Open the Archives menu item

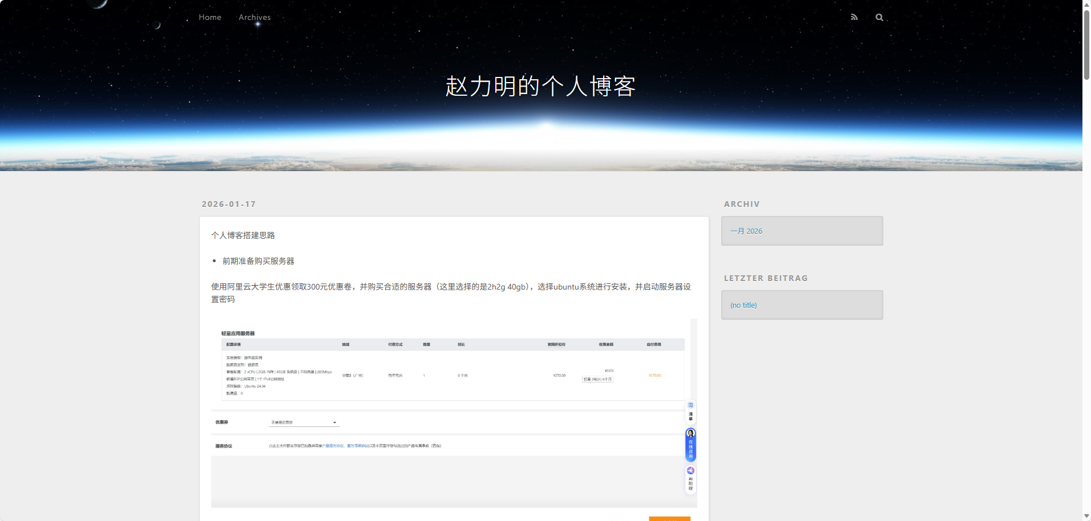coord(254,17)
